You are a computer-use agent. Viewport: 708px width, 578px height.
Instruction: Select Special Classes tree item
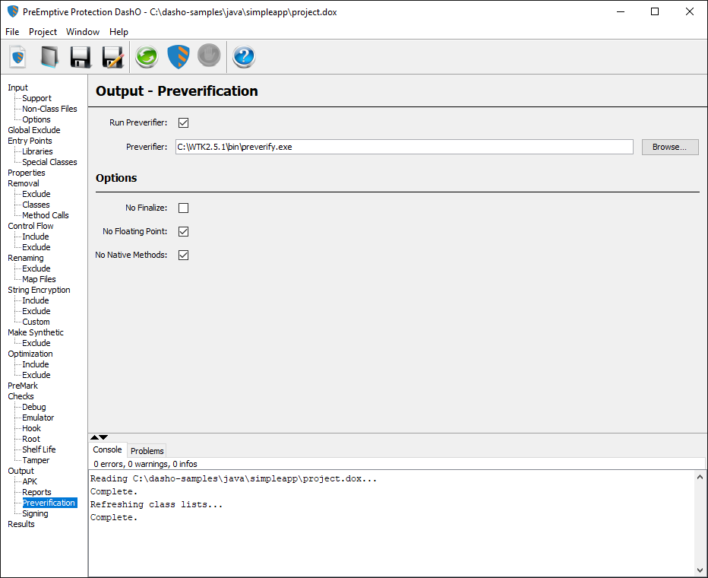point(49,162)
